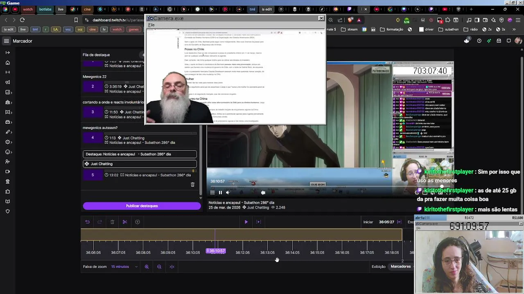
Task: Add a segment with the plus circle icon
Action: click(138, 222)
